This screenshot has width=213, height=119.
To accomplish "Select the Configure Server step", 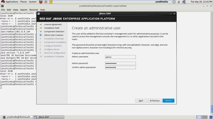I will pos(52,49).
